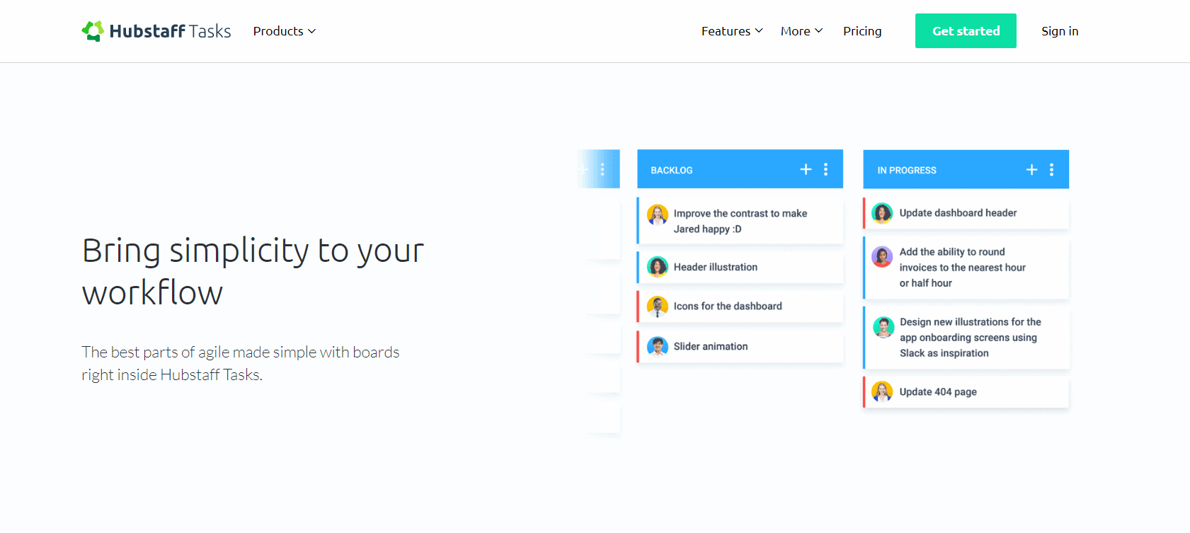Click avatar on 'Update dashboard header' card

coord(882,213)
